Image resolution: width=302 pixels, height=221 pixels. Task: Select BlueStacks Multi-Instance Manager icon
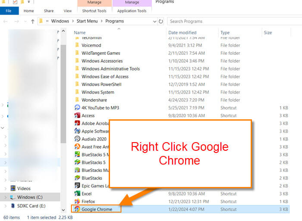click(77, 170)
